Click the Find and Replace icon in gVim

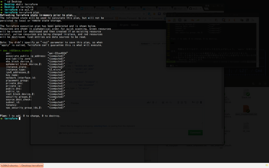224,20
